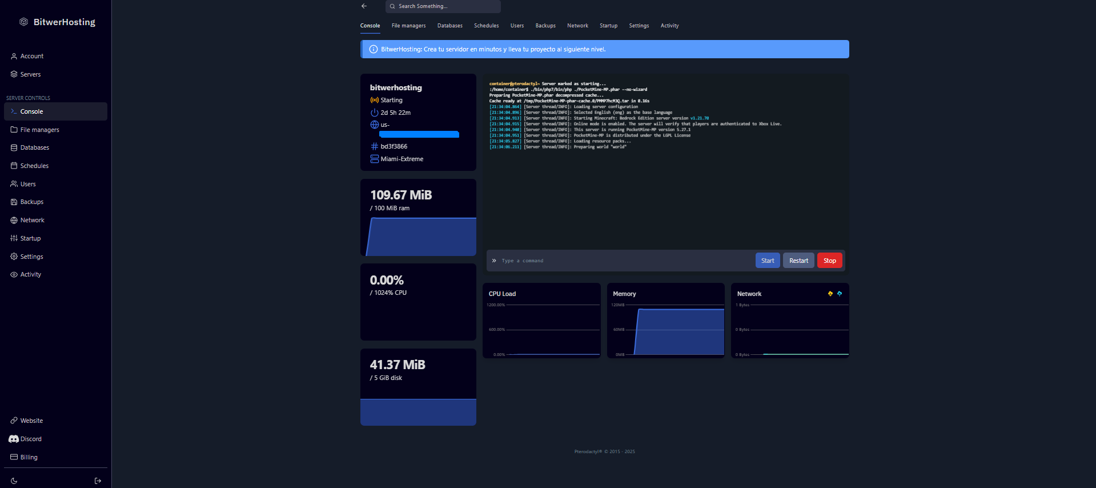Click the 109.67 MiB RAM usage card
The image size is (1096, 488).
click(418, 218)
